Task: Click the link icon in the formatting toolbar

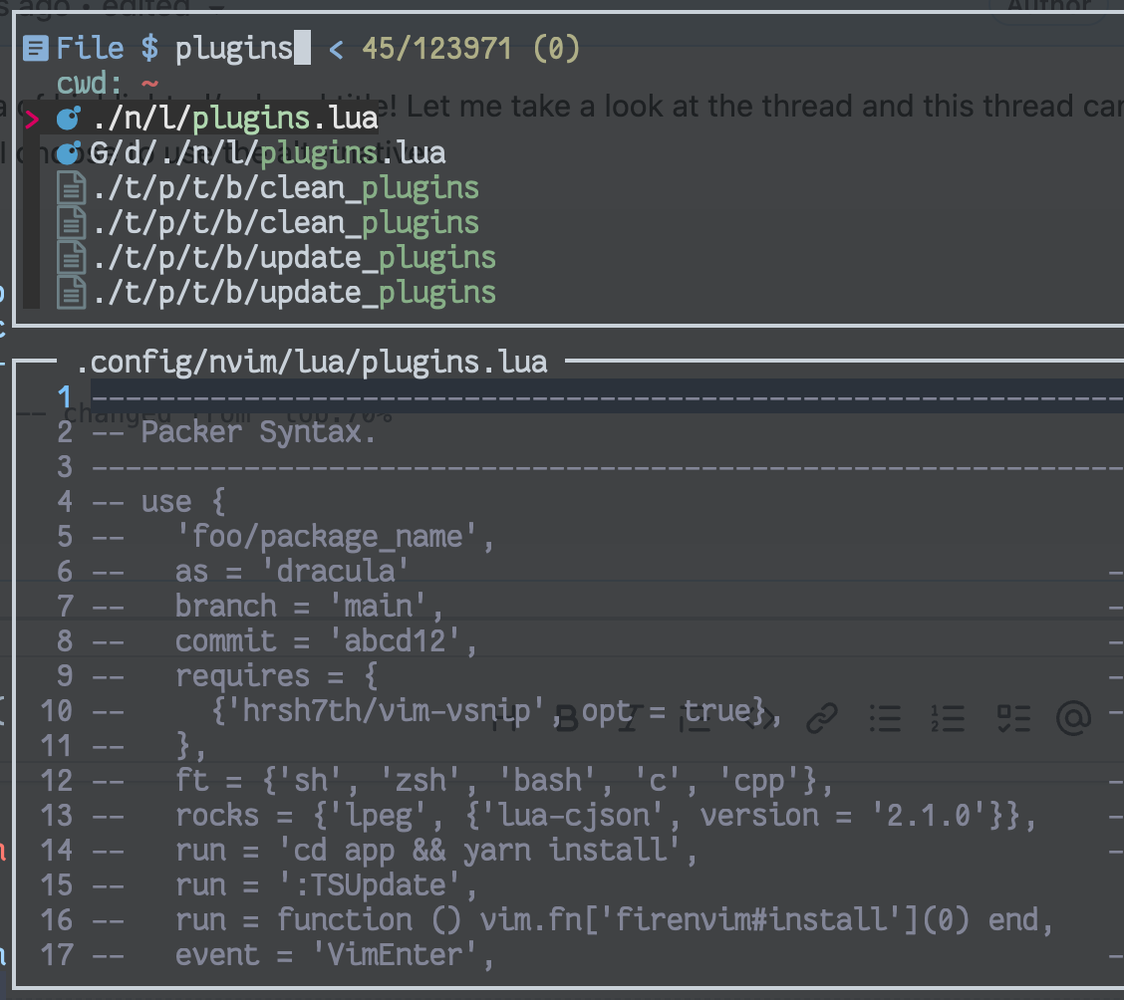Action: tap(824, 719)
